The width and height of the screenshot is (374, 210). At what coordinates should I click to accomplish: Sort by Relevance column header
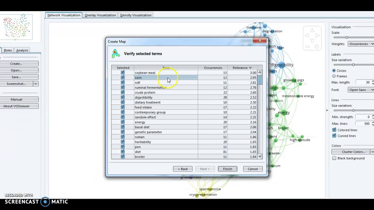[242, 68]
